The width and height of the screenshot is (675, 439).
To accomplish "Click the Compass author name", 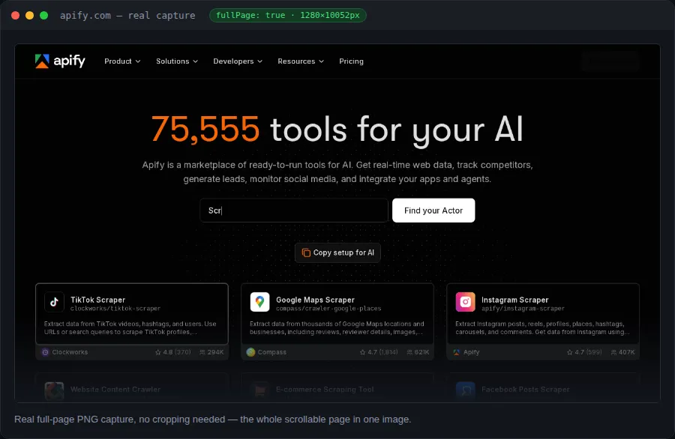I will [x=272, y=352].
